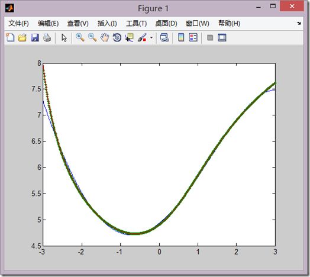
Task: Insert a colorbar using the toolbar icon
Action: click(x=181, y=37)
